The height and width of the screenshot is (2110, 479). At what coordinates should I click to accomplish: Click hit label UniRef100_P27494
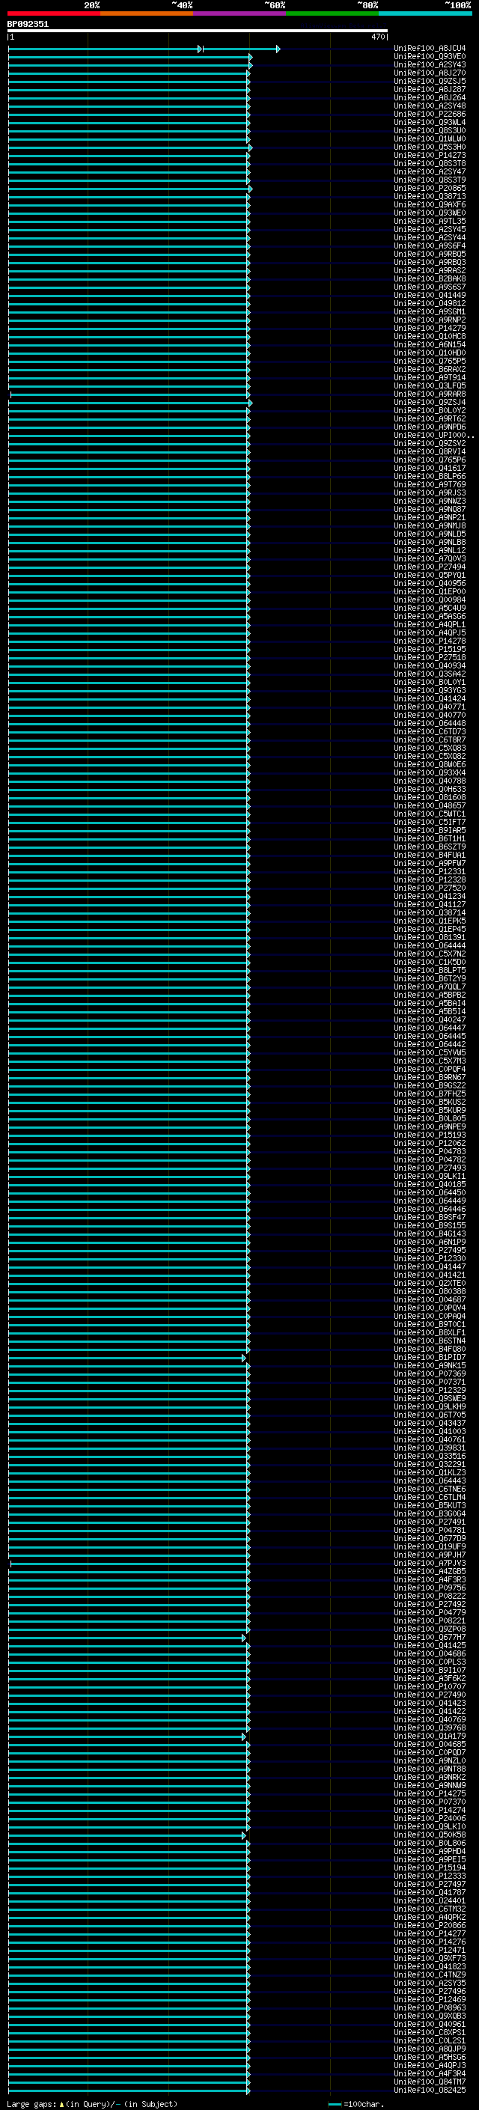pyautogui.click(x=429, y=567)
